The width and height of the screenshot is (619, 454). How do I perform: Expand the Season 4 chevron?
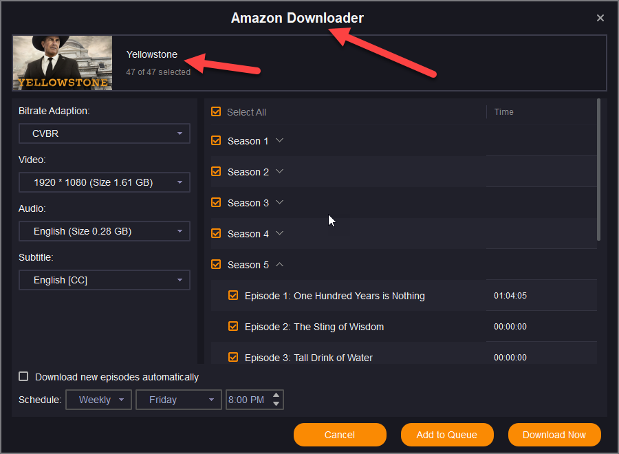(279, 233)
